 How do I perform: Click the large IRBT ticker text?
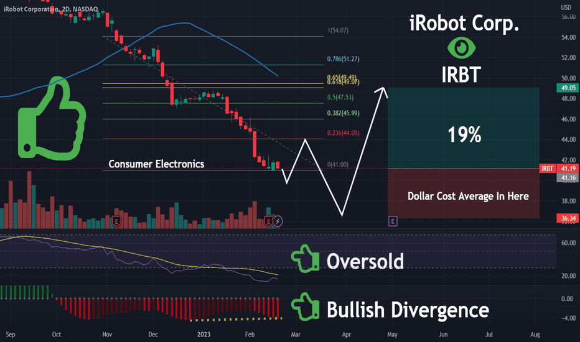461,75
